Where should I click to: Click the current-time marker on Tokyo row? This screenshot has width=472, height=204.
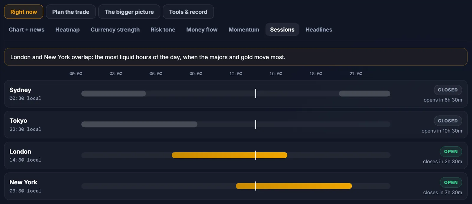tap(255, 124)
